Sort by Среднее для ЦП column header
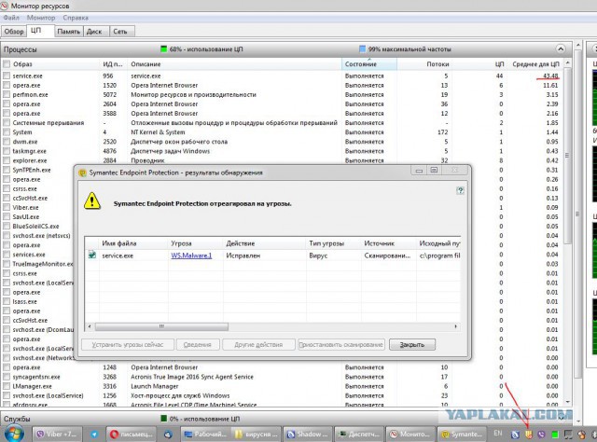597x442 pixels. [x=535, y=64]
